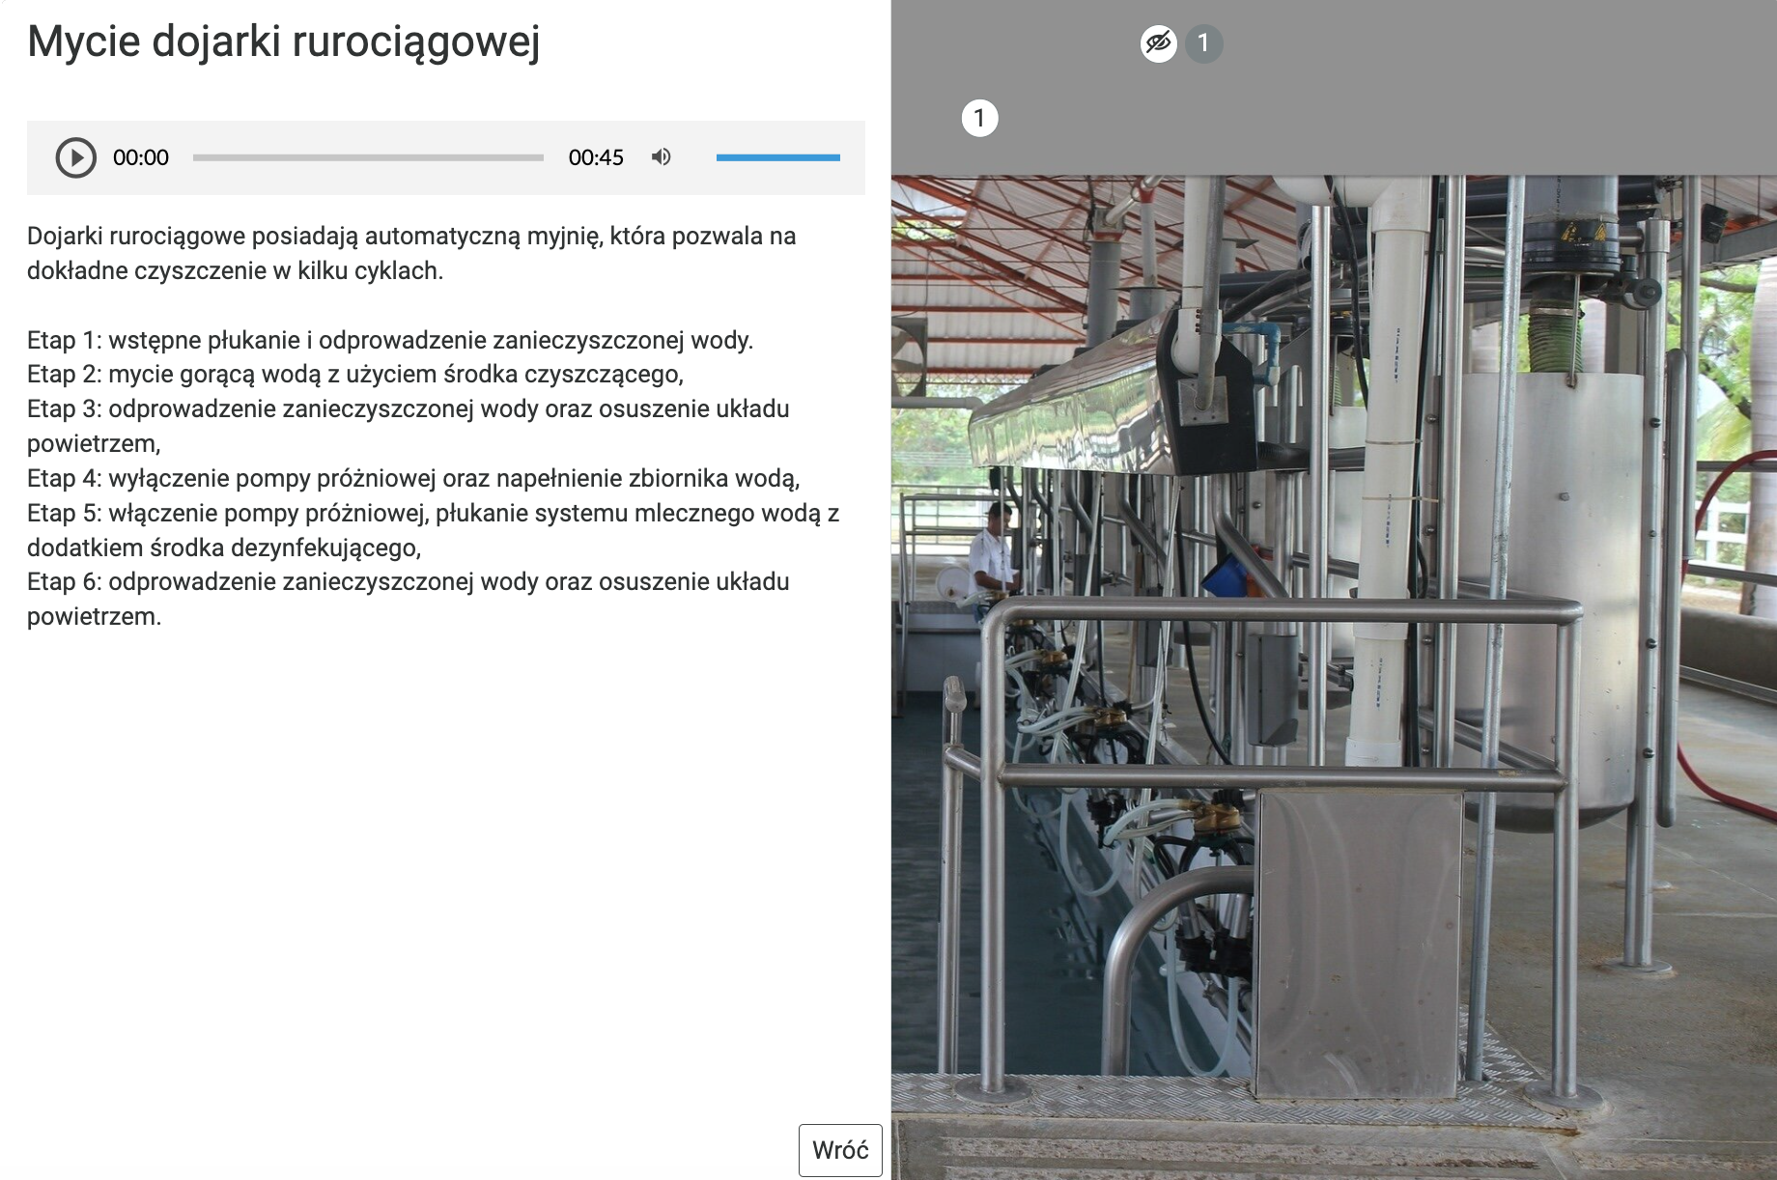Click the milking parlour photo

pos(1334,677)
